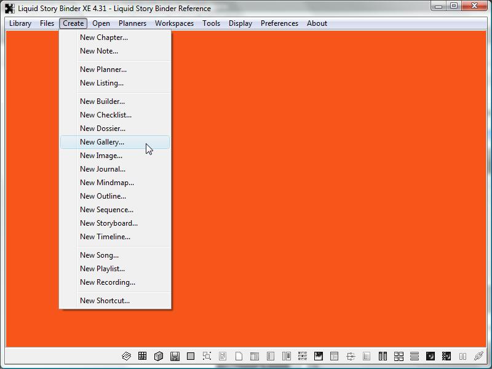The height and width of the screenshot is (369, 492).
Task: Click the pen icon at toolbar's far right
Action: tap(478, 356)
